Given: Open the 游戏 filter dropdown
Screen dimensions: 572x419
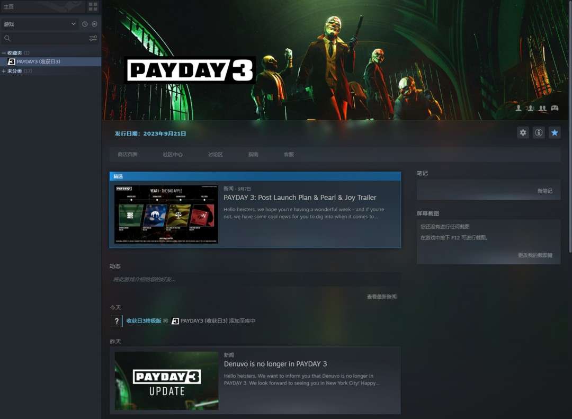Looking at the screenshot, I should 40,24.
